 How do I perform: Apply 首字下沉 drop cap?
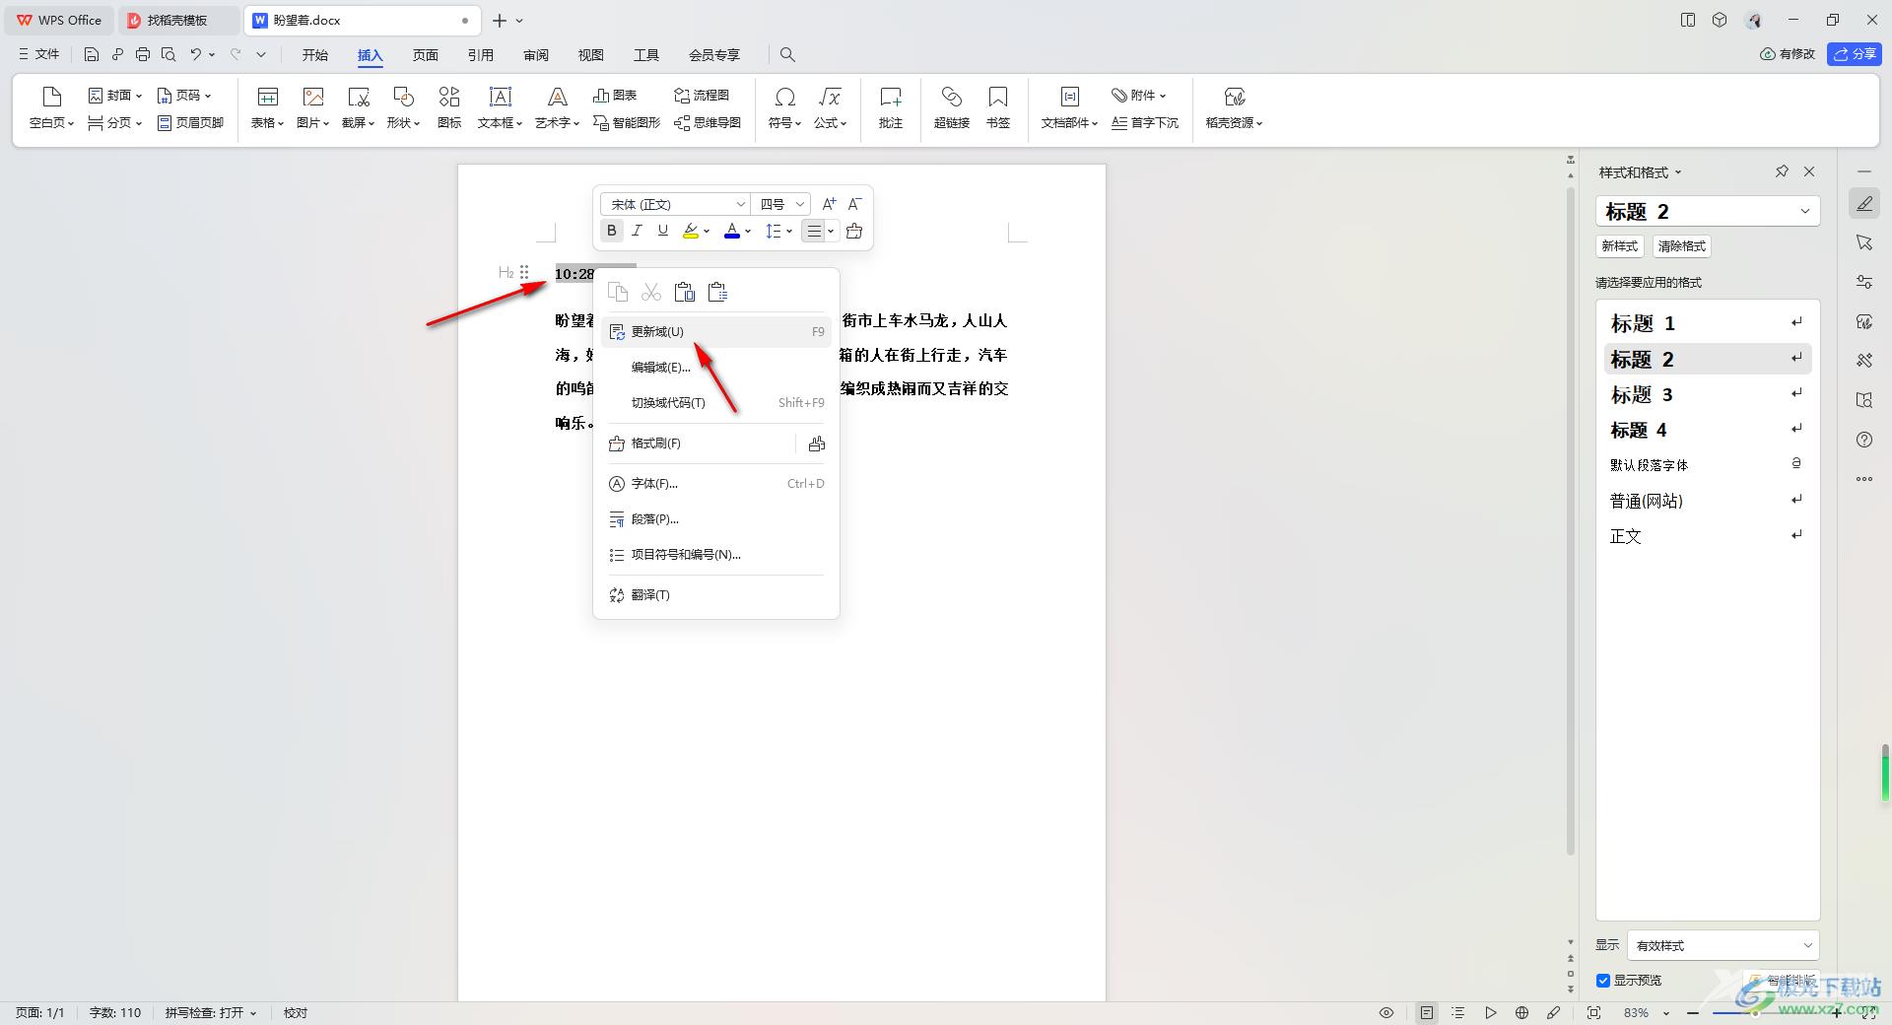1145,123
